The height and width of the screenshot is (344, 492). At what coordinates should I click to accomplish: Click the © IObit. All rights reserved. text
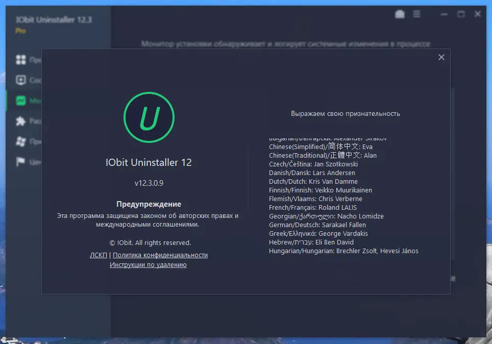click(150, 242)
